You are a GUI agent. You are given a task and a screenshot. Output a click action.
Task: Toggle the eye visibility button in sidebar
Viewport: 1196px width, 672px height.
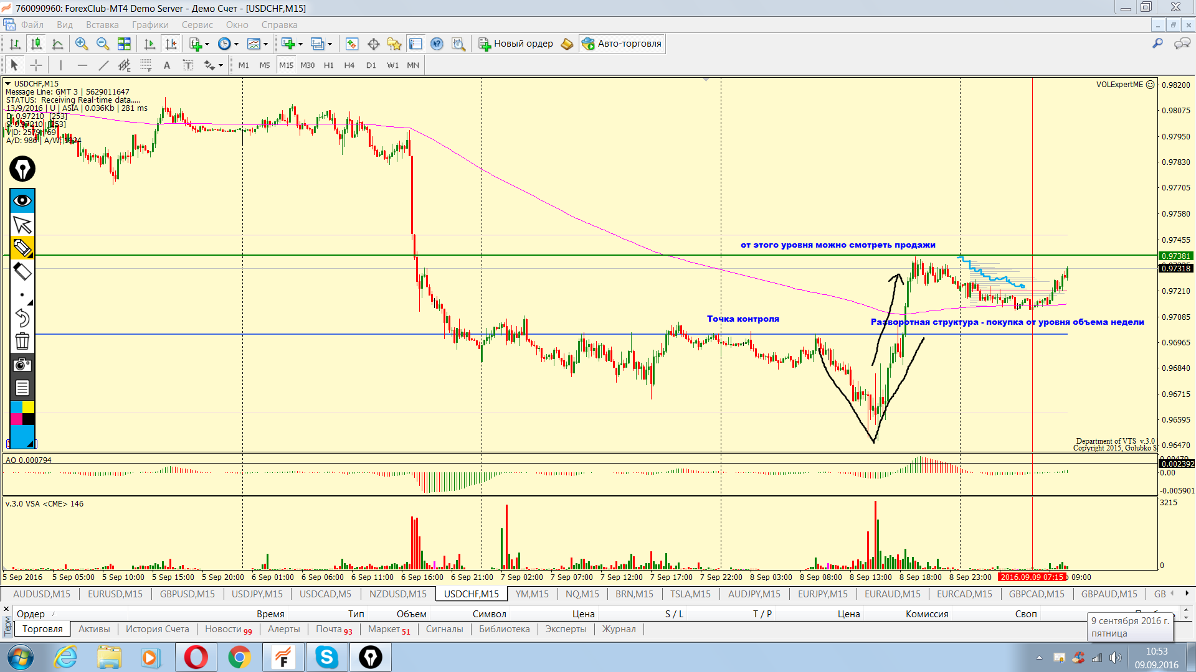(22, 200)
